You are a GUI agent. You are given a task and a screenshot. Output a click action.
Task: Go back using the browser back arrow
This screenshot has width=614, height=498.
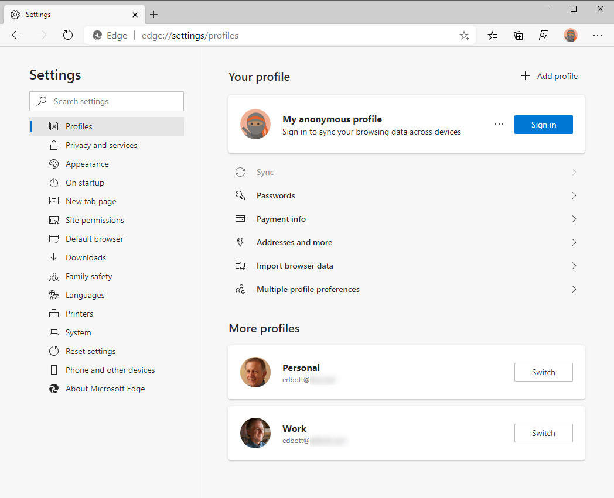click(x=16, y=35)
